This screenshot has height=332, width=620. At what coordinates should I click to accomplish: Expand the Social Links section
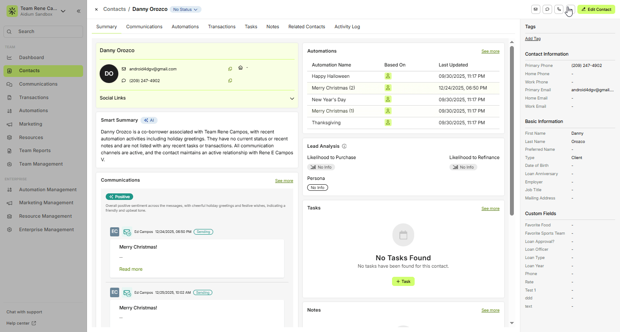292,98
